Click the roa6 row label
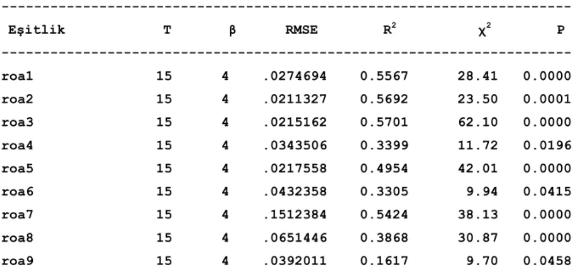Screen dimensions: 577x276 pyautogui.click(x=18, y=192)
